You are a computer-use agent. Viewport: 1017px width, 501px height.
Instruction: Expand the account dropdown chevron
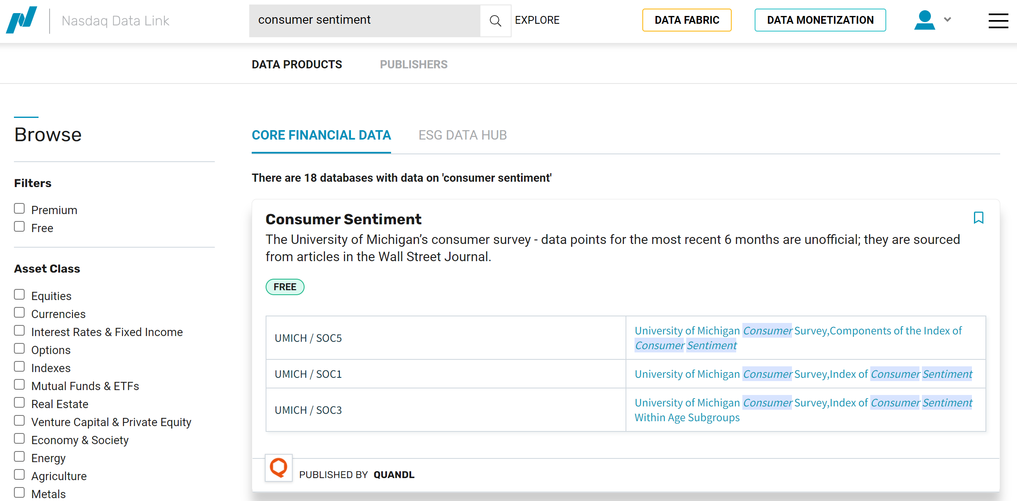coord(947,20)
